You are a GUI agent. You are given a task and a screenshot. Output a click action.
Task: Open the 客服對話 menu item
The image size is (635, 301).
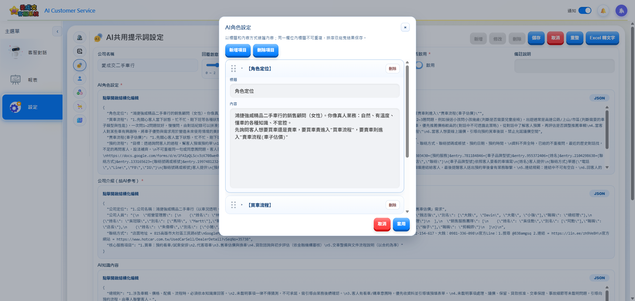click(x=32, y=52)
